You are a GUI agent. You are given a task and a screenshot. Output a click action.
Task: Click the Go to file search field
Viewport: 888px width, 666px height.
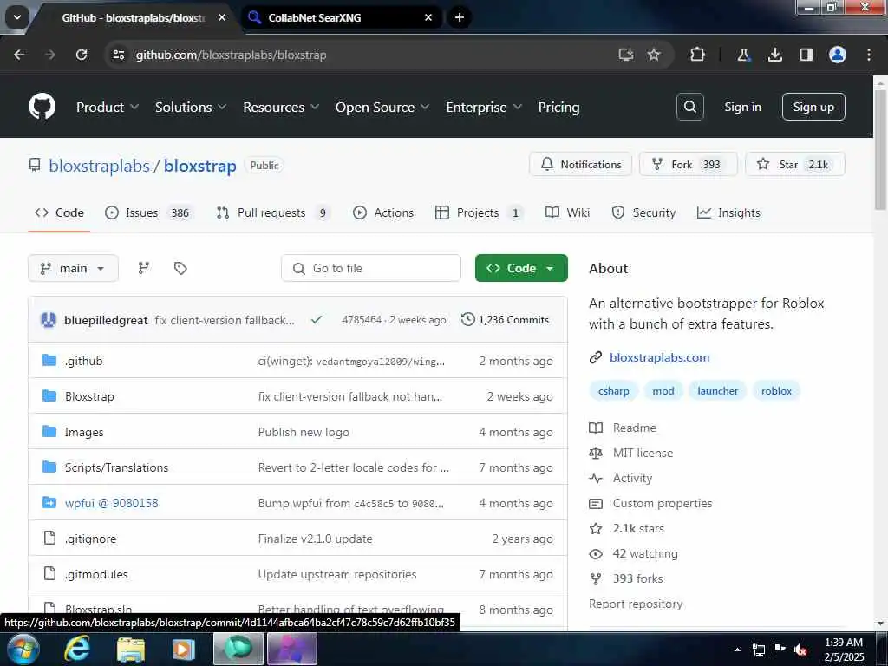(x=371, y=268)
